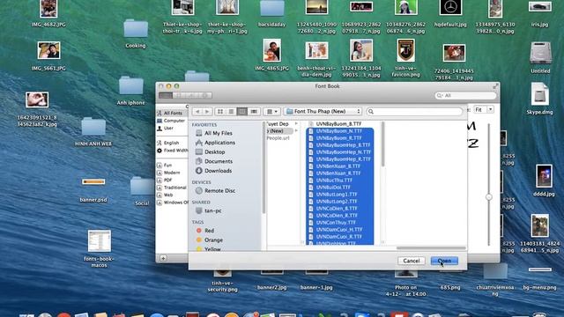564x317 pixels.
Task: Open the Fit size dropdown
Action: tap(484, 109)
